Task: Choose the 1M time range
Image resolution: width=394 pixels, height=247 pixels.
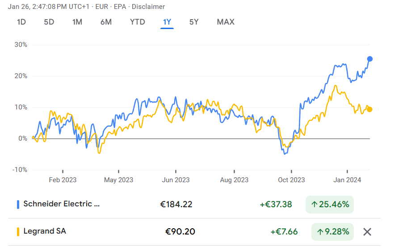Action: 77,22
